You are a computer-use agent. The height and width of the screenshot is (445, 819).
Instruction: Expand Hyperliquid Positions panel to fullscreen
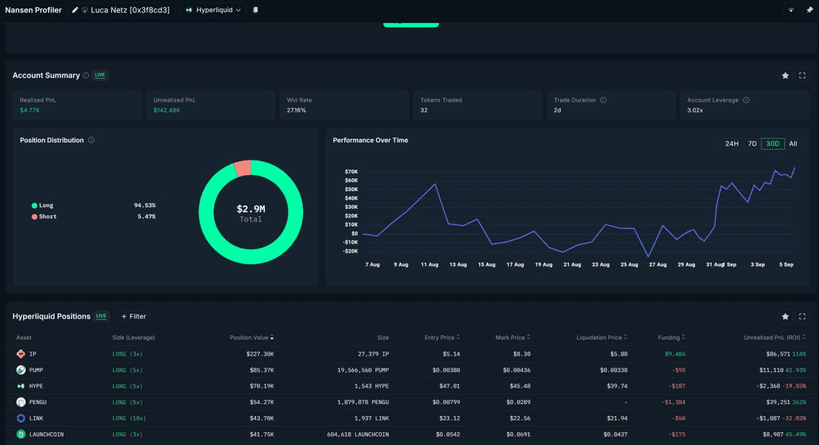(x=802, y=316)
